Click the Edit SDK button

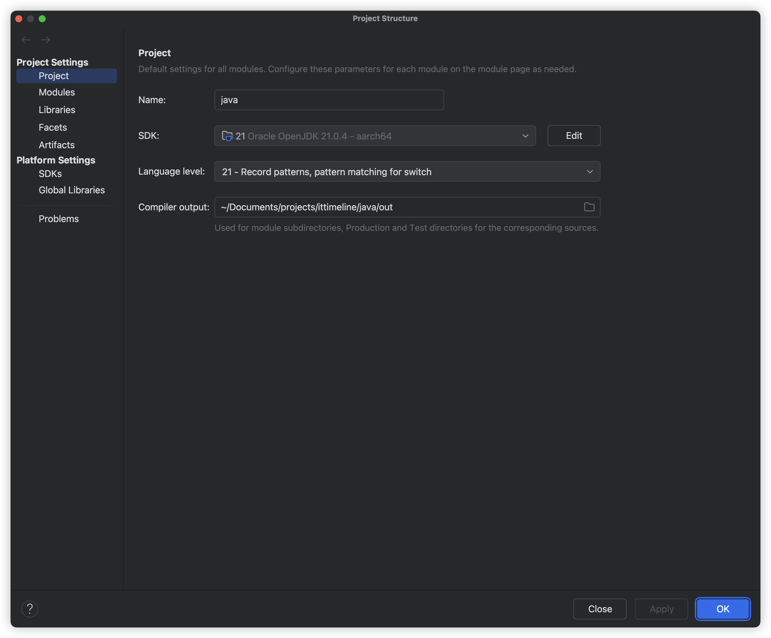click(574, 136)
